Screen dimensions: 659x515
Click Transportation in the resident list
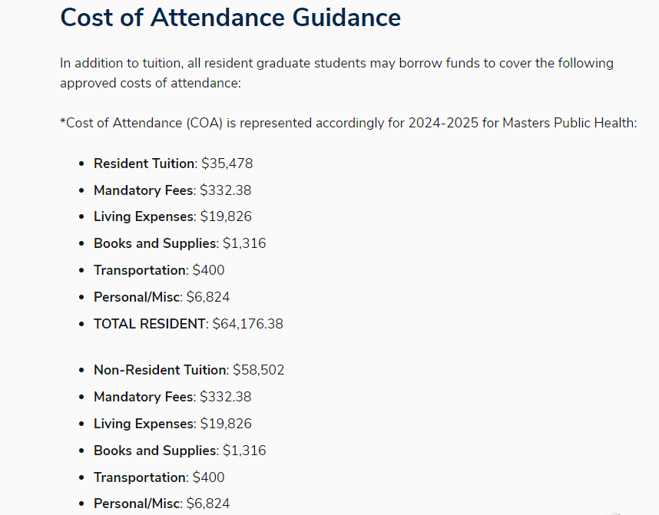coord(140,270)
